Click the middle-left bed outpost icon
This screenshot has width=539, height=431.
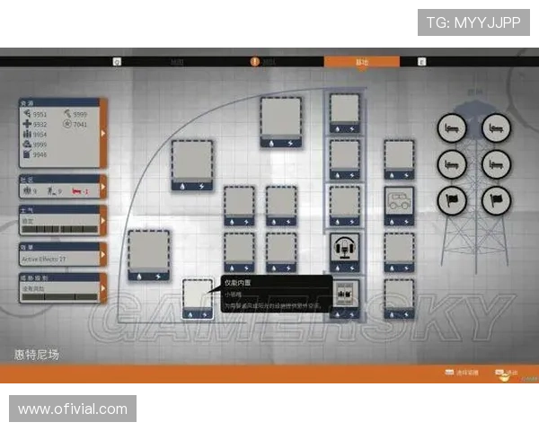pyautogui.click(x=452, y=163)
